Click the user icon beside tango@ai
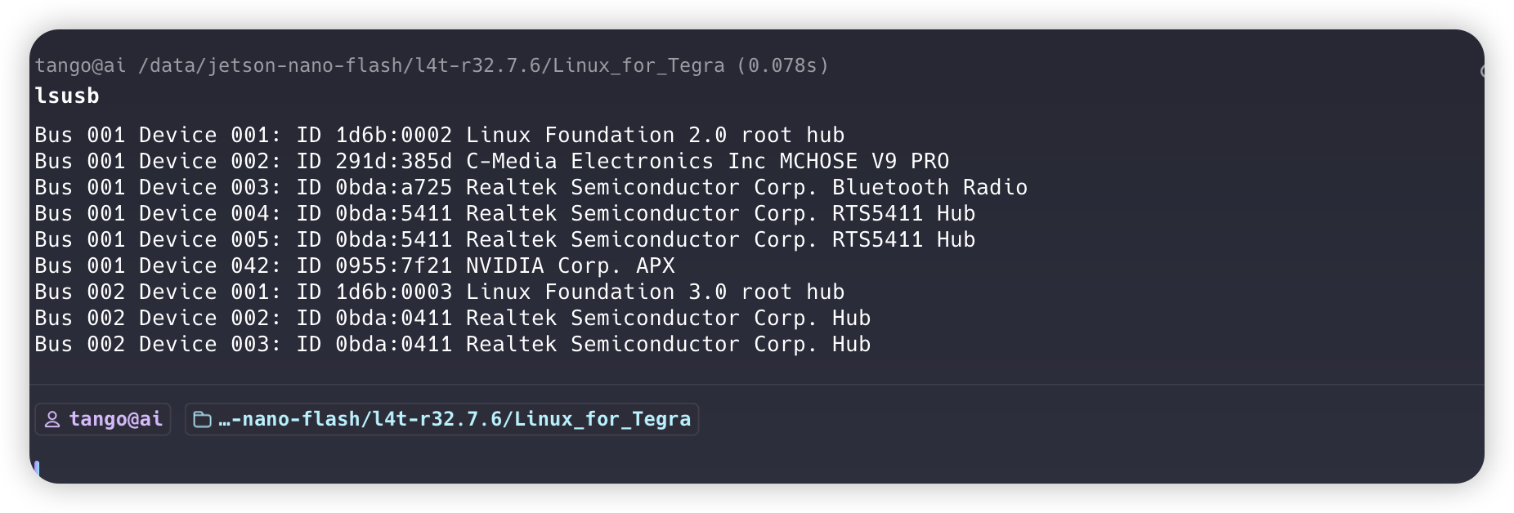 [x=52, y=419]
